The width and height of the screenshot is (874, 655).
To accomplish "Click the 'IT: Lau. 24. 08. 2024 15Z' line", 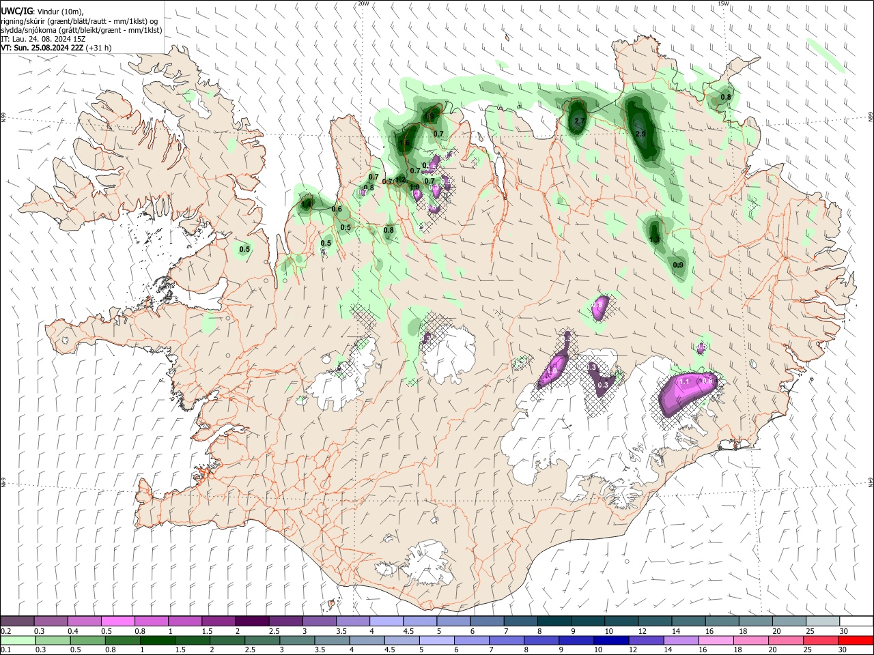I will click(x=43, y=39).
